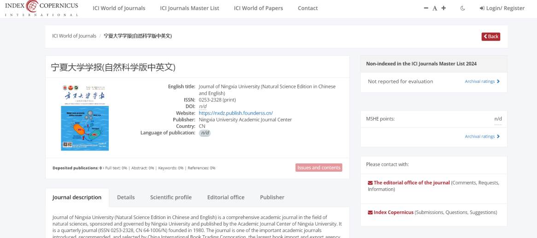This screenshot has width=537, height=238.
Task: Decrease font size with minus icon
Action: 426,8
